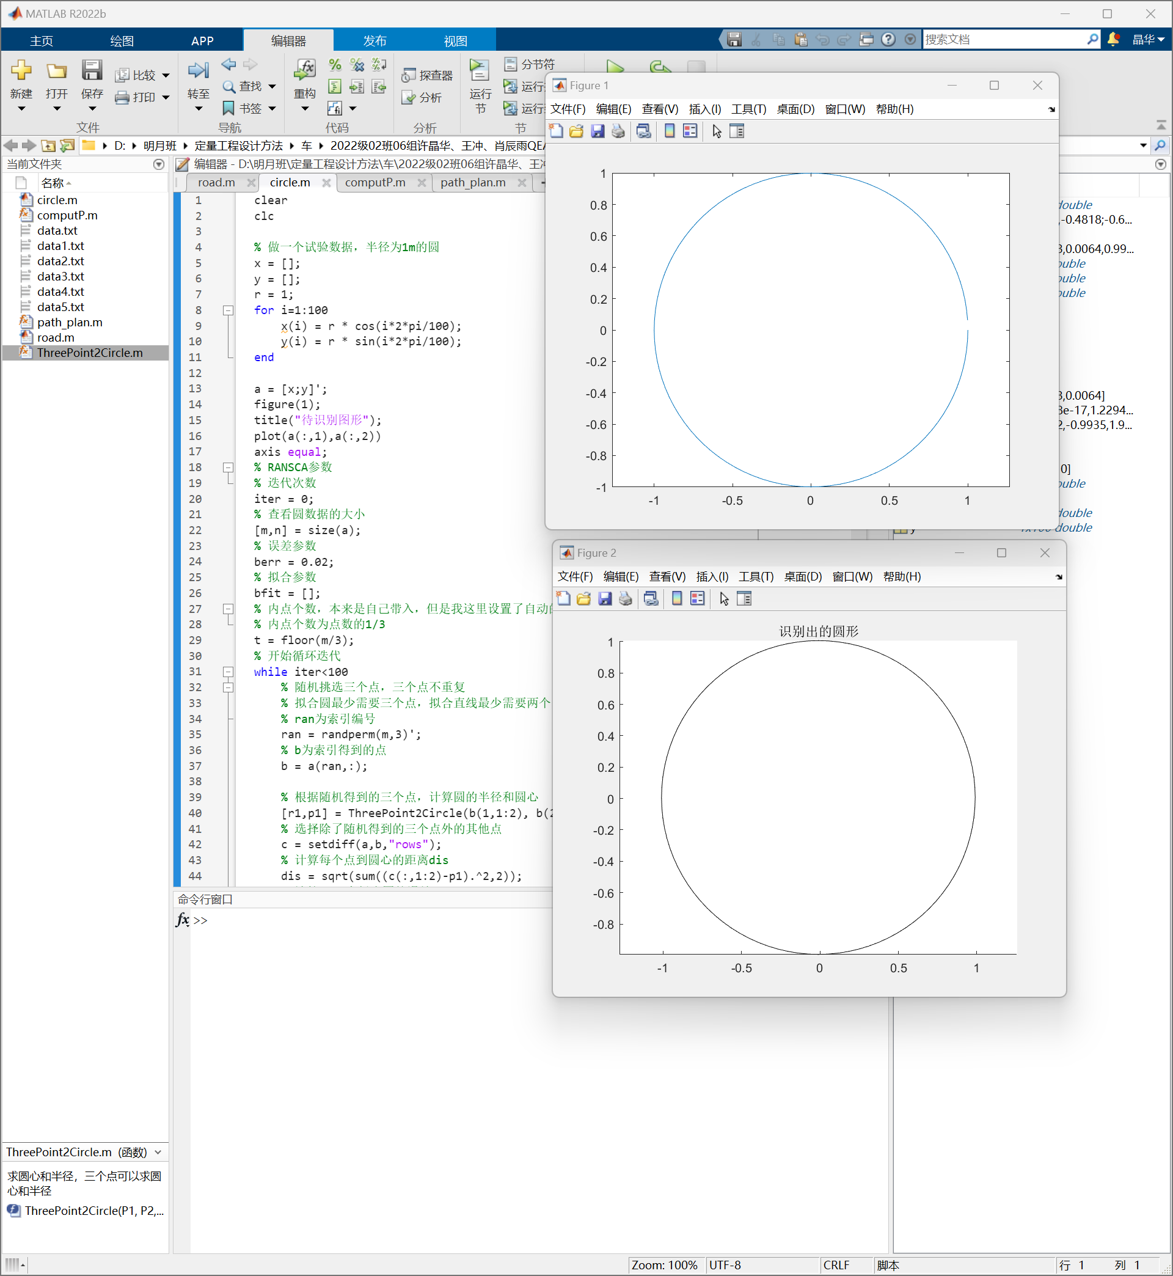Viewport: 1173px width, 1276px height.
Task: Open the Print (打印) dropdown arrow
Action: coord(166,97)
